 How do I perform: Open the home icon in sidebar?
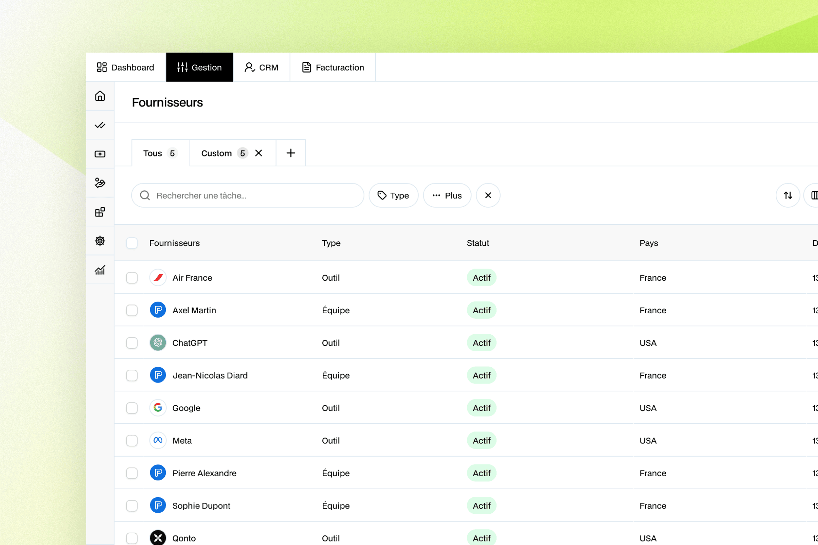tap(100, 96)
